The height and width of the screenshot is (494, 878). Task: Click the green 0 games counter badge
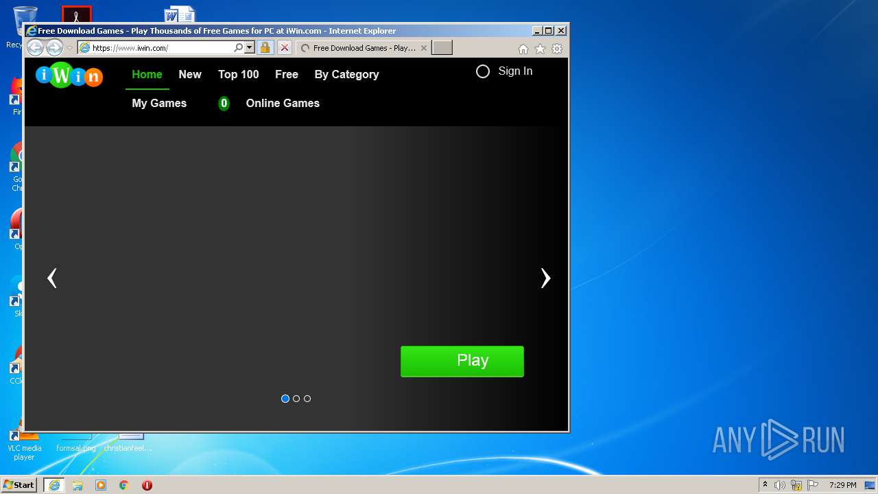click(224, 104)
